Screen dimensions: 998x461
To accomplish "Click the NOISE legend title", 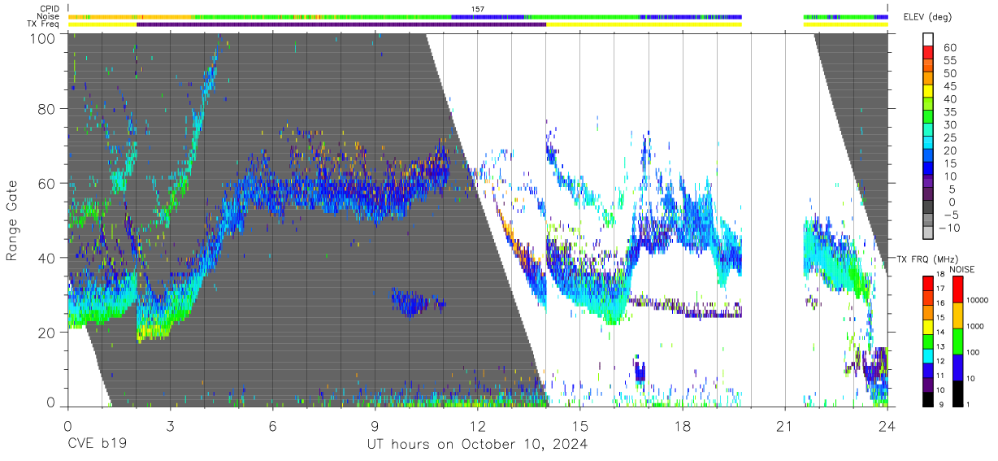I will pyautogui.click(x=961, y=269).
